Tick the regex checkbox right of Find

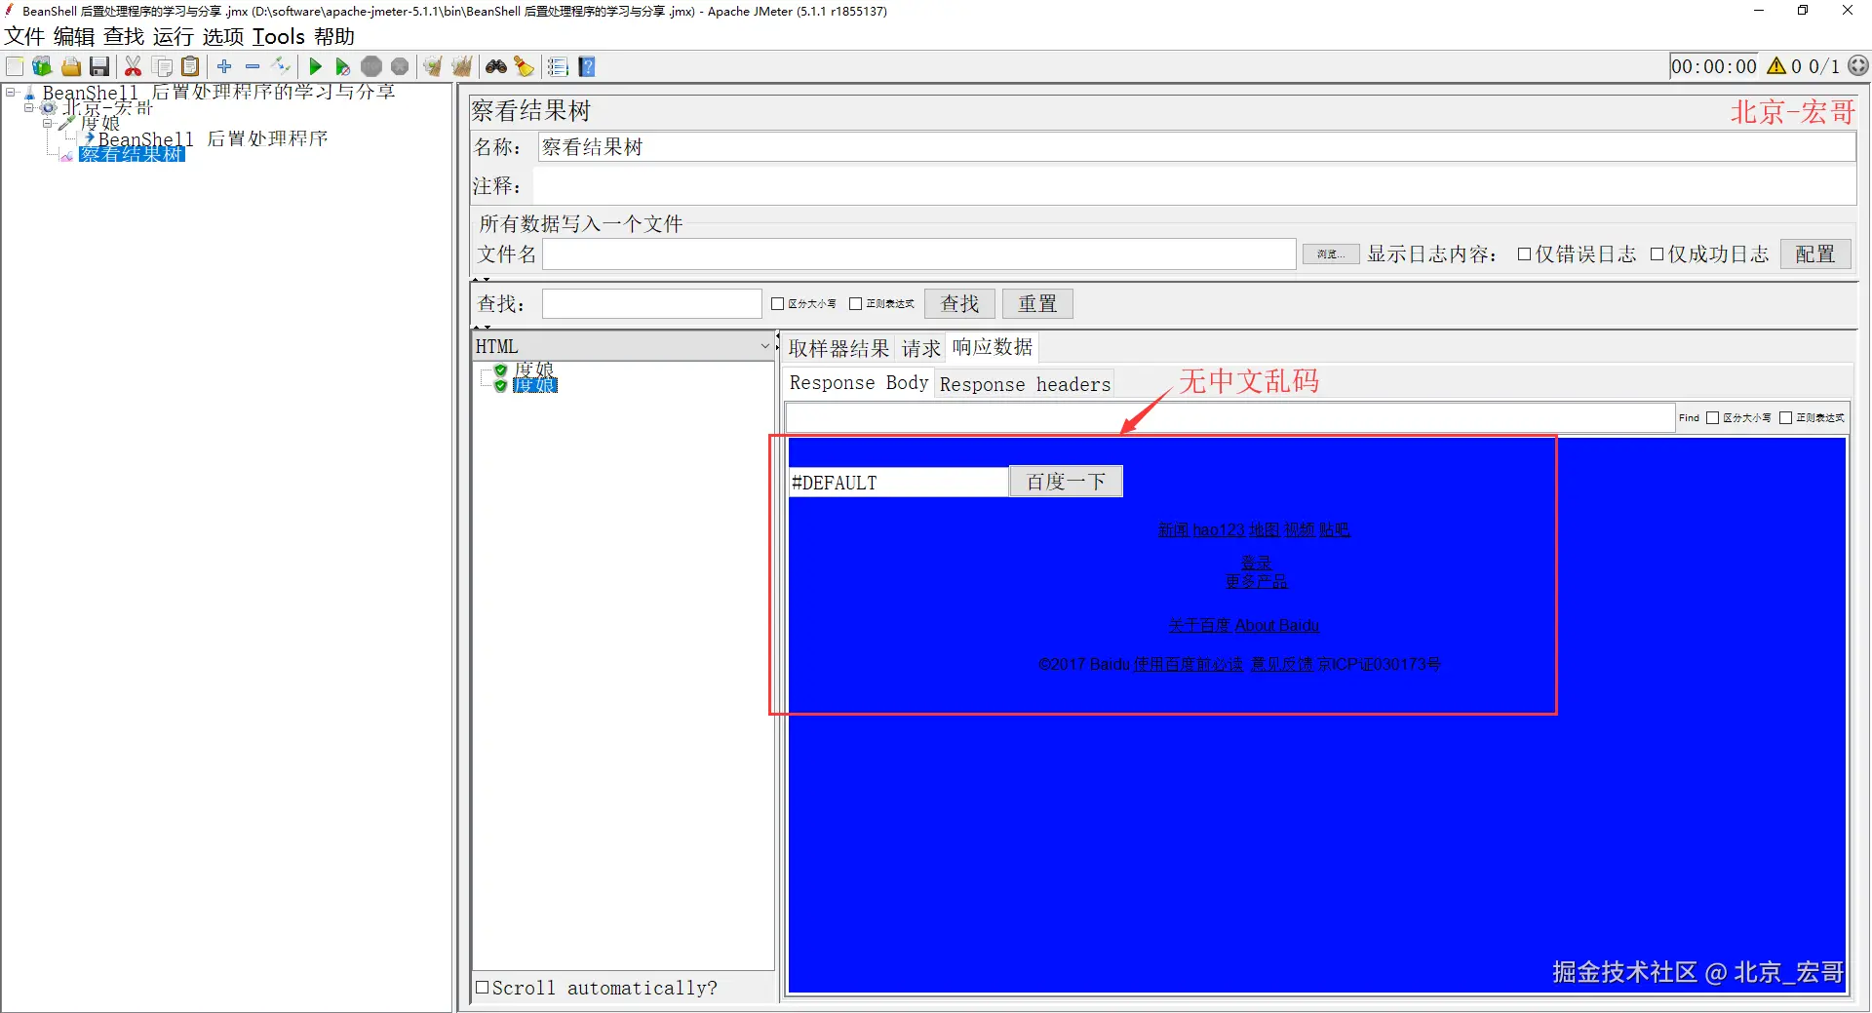(1786, 418)
